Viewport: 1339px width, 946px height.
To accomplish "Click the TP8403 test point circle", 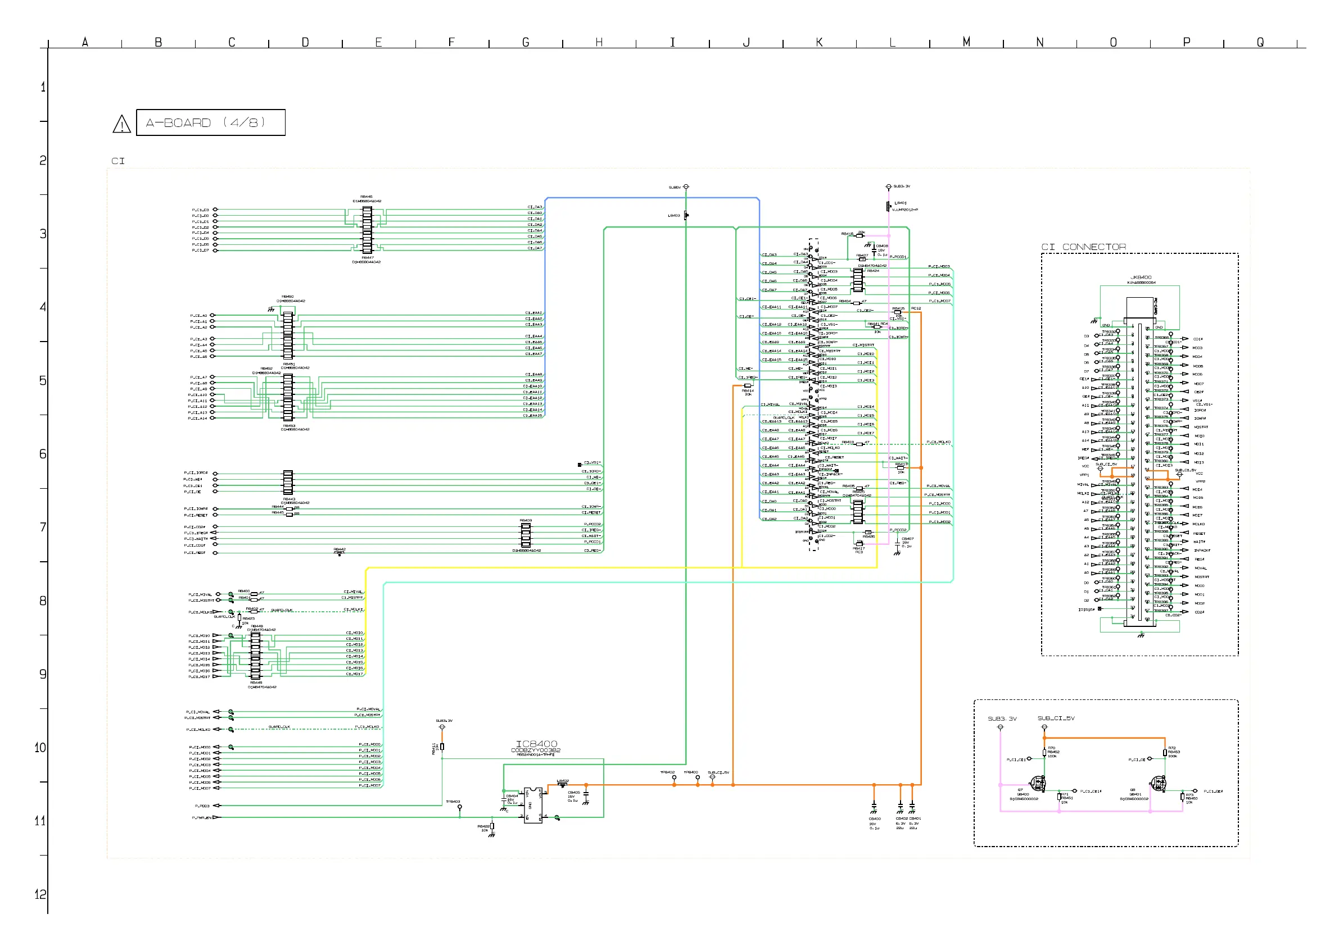I will (x=460, y=807).
